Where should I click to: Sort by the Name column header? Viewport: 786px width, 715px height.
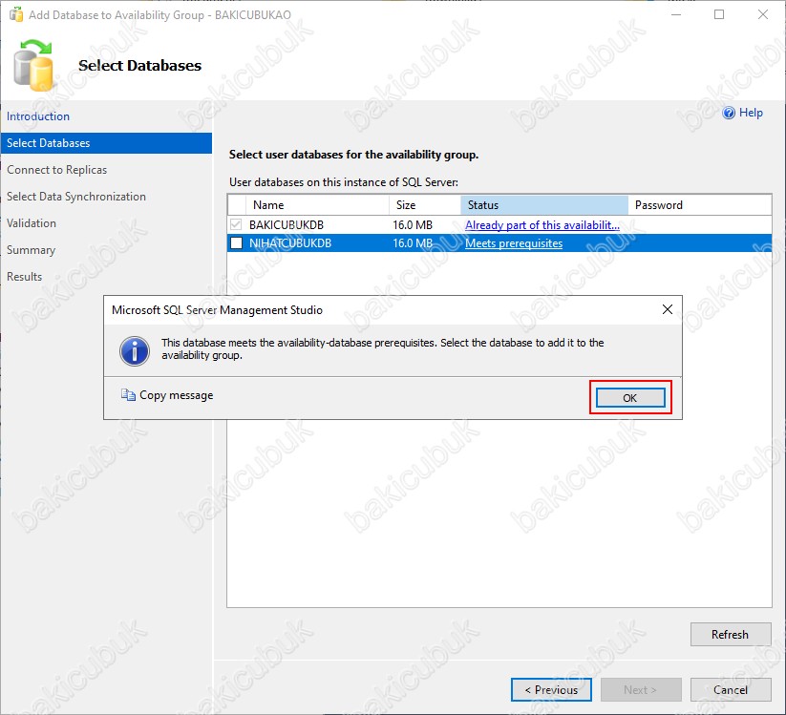pyautogui.click(x=317, y=205)
